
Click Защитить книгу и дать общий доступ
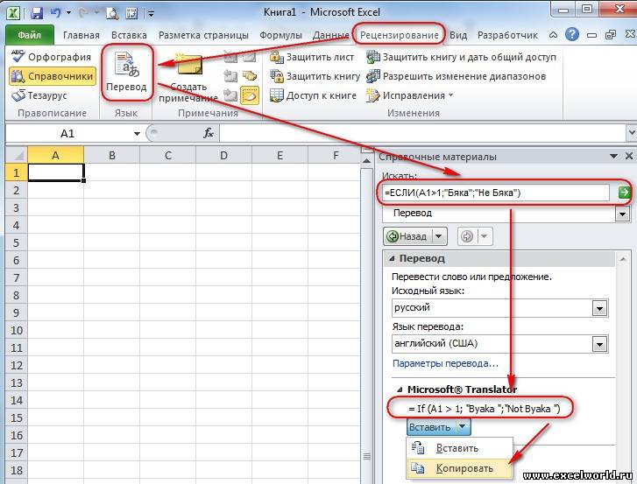[x=461, y=57]
